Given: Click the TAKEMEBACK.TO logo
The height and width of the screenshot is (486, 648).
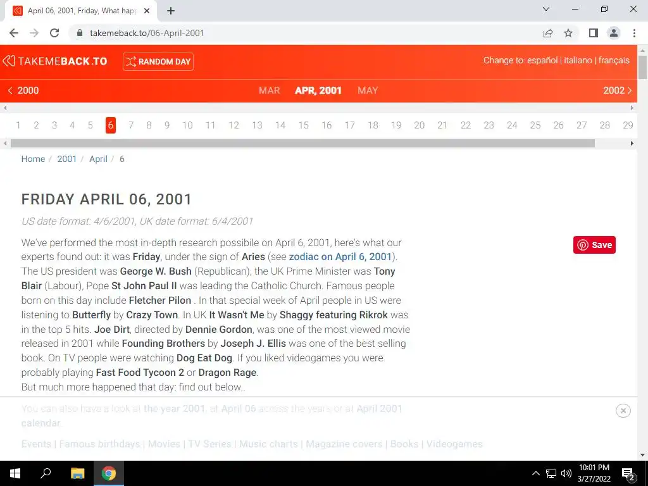Looking at the screenshot, I should 55,61.
